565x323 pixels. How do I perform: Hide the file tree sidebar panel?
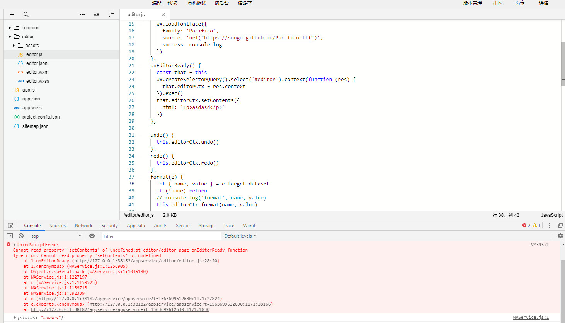[111, 14]
